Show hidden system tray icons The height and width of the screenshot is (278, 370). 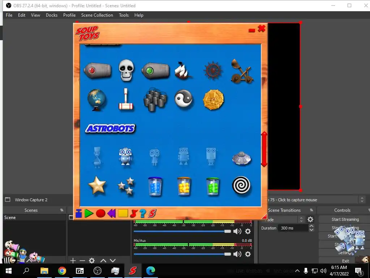click(297, 271)
